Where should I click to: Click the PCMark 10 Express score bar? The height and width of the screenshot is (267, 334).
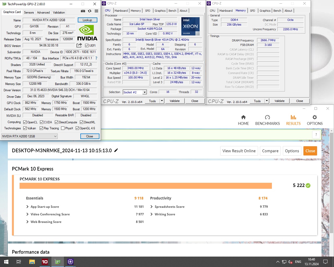(146, 186)
